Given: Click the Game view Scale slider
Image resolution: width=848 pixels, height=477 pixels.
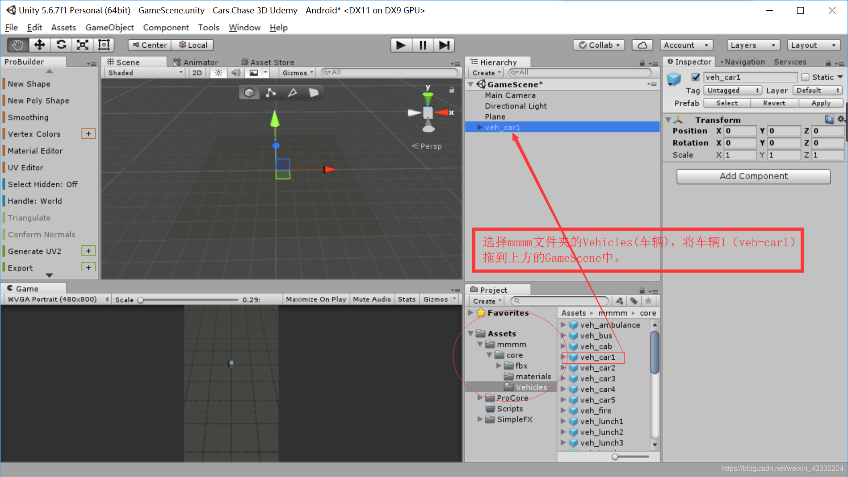Looking at the screenshot, I should 189,300.
